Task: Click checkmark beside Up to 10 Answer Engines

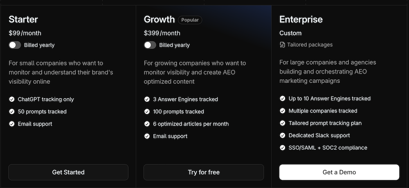Action: [x=283, y=98]
